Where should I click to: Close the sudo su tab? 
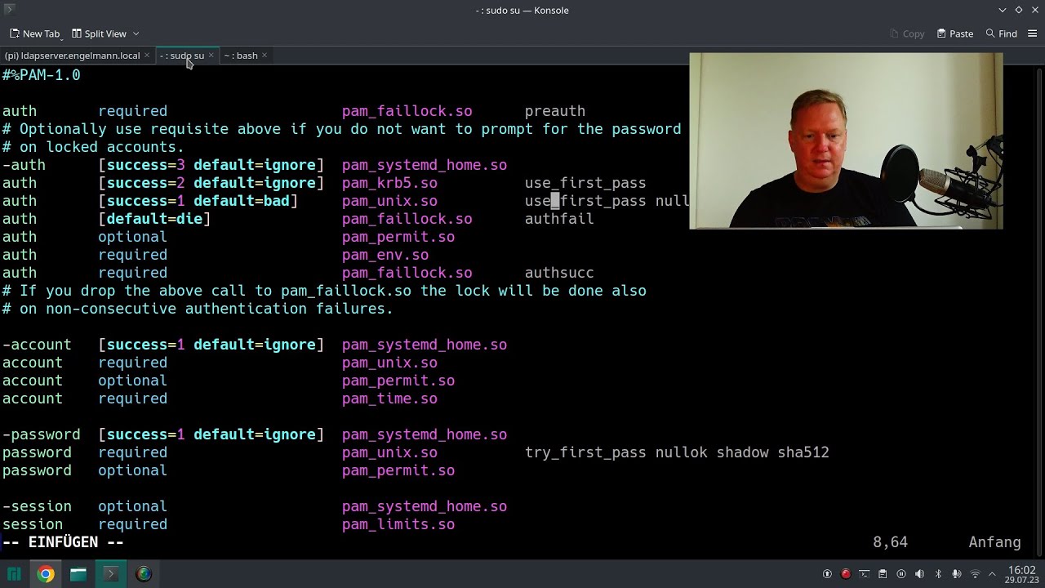click(211, 56)
